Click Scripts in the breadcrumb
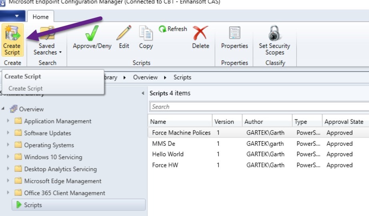 pyautogui.click(x=182, y=77)
